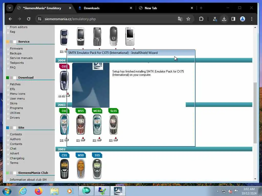Click the taskbar clock showing 3:02 AM

click(249, 191)
